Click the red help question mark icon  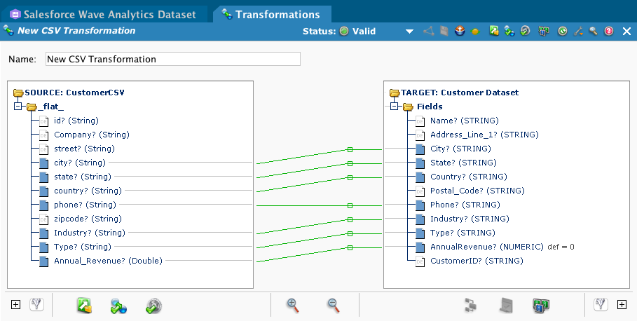609,31
